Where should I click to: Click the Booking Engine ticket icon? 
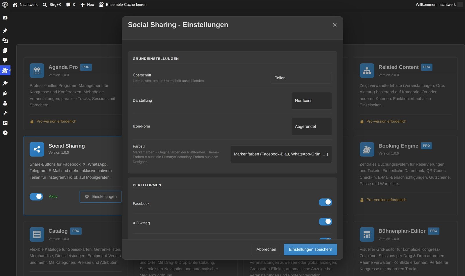tap(367, 149)
